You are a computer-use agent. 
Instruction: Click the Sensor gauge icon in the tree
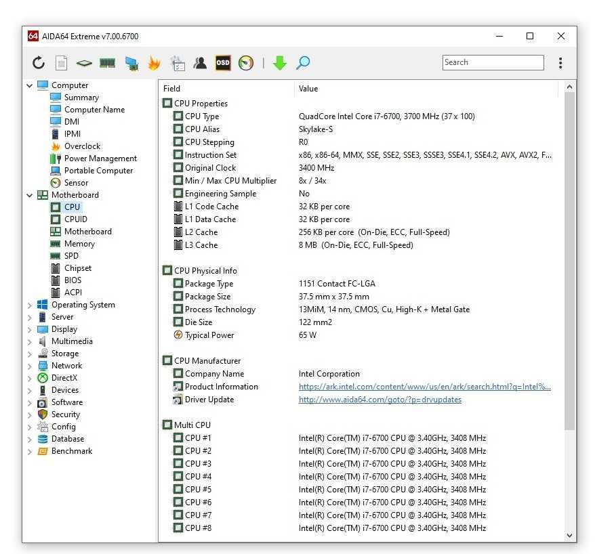(56, 183)
